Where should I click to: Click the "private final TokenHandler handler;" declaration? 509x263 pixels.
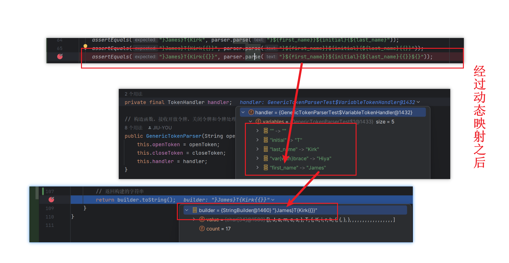tap(178, 102)
